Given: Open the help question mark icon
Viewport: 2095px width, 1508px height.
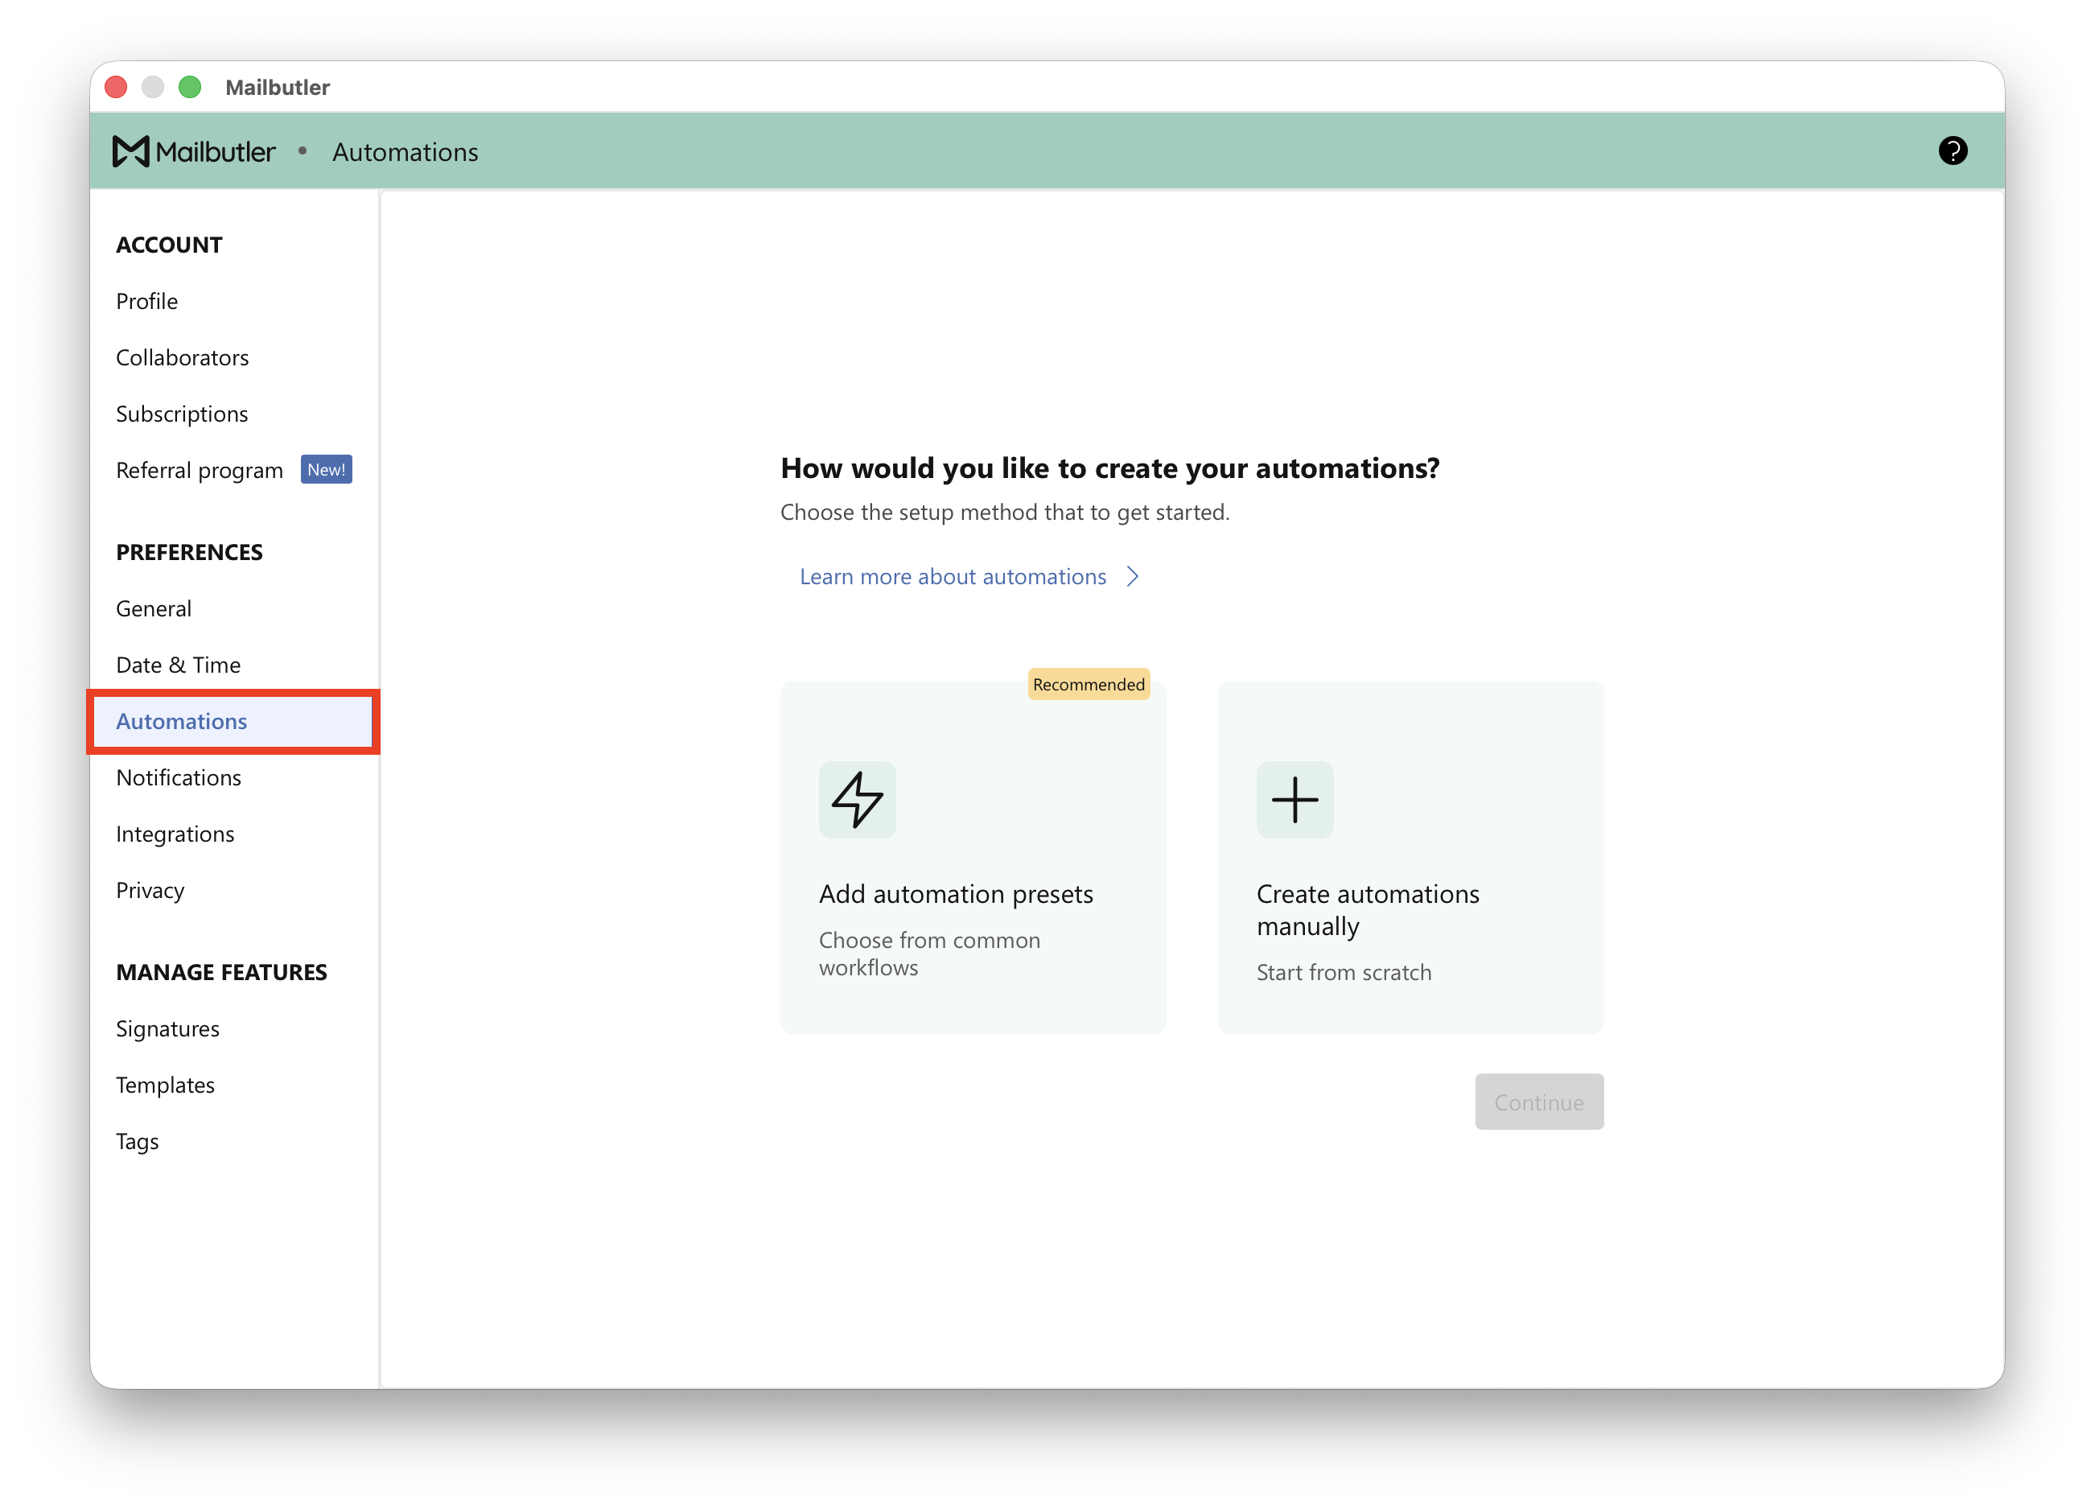Looking at the screenshot, I should pos(1952,150).
